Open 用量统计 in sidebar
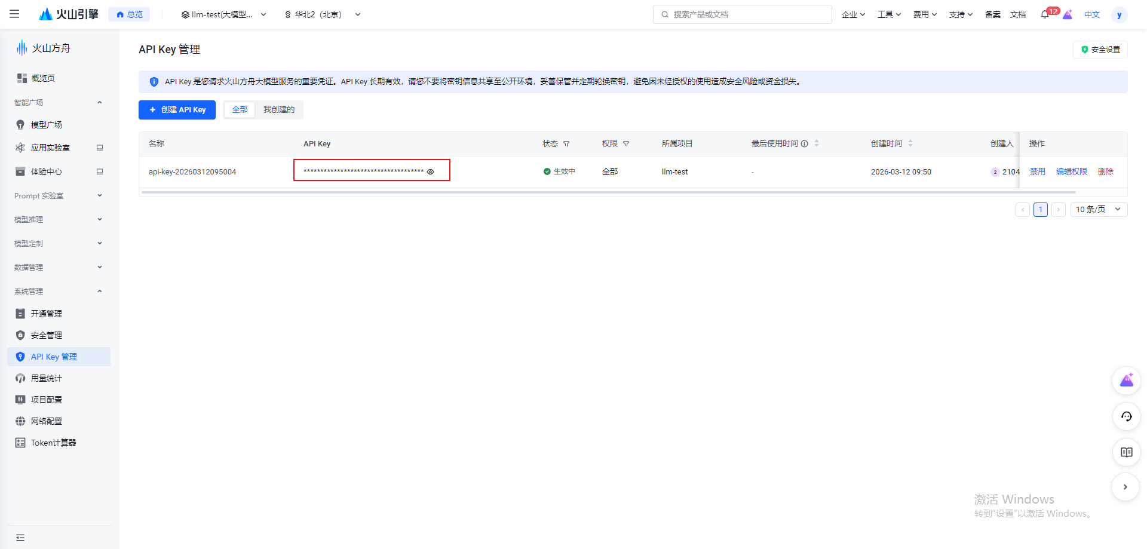This screenshot has width=1147, height=549. (59, 378)
